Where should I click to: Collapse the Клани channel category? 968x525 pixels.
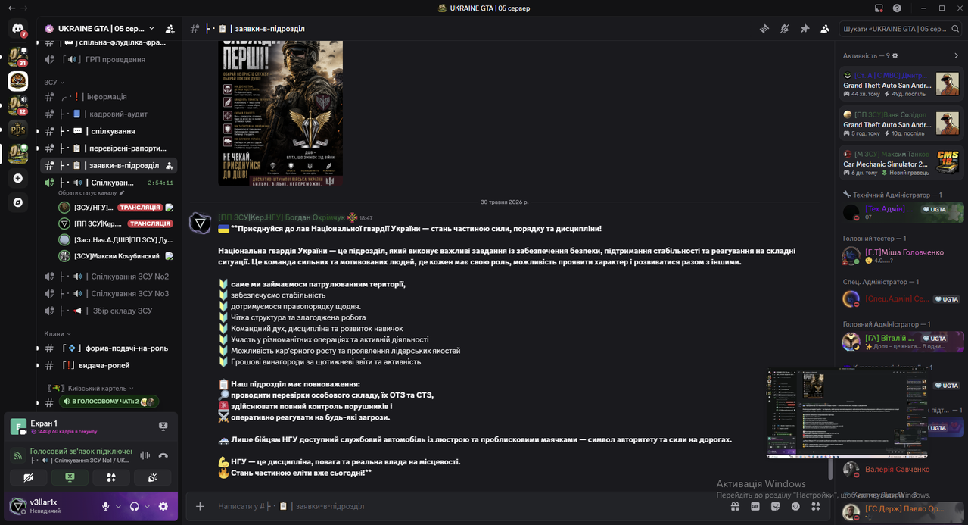pyautogui.click(x=58, y=333)
